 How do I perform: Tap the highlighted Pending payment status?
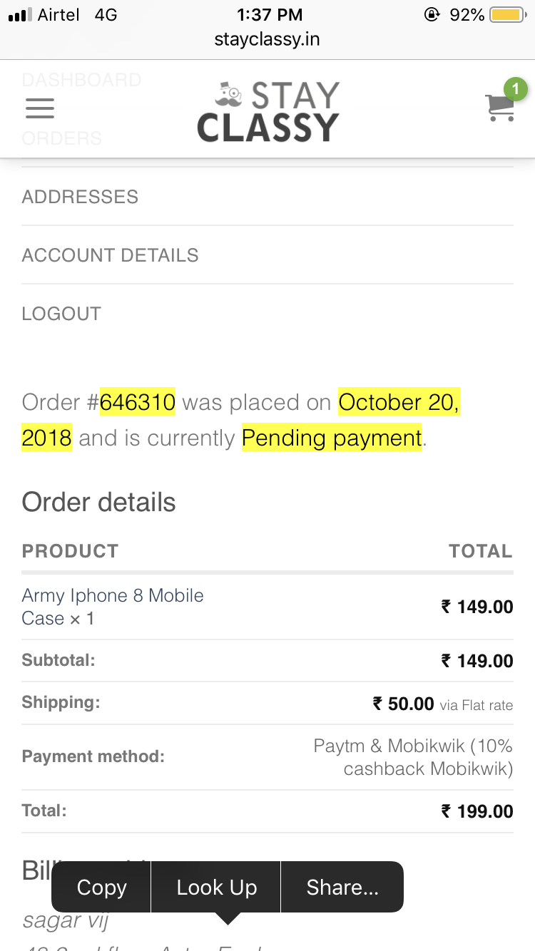coord(332,438)
